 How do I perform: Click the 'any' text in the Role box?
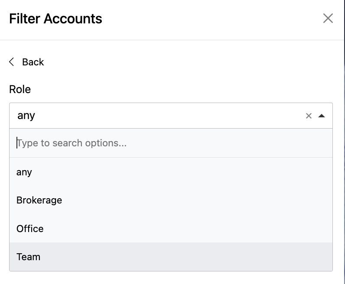(x=26, y=116)
